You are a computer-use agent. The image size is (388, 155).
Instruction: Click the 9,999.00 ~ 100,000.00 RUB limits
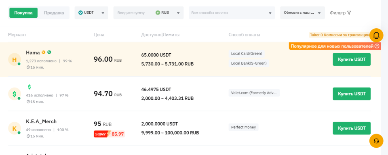coord(170,133)
